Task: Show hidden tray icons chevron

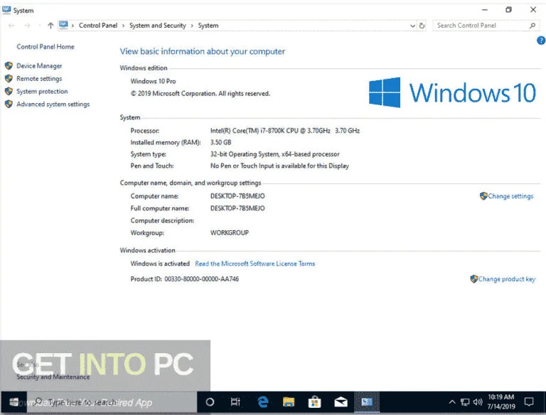Action: [452, 402]
